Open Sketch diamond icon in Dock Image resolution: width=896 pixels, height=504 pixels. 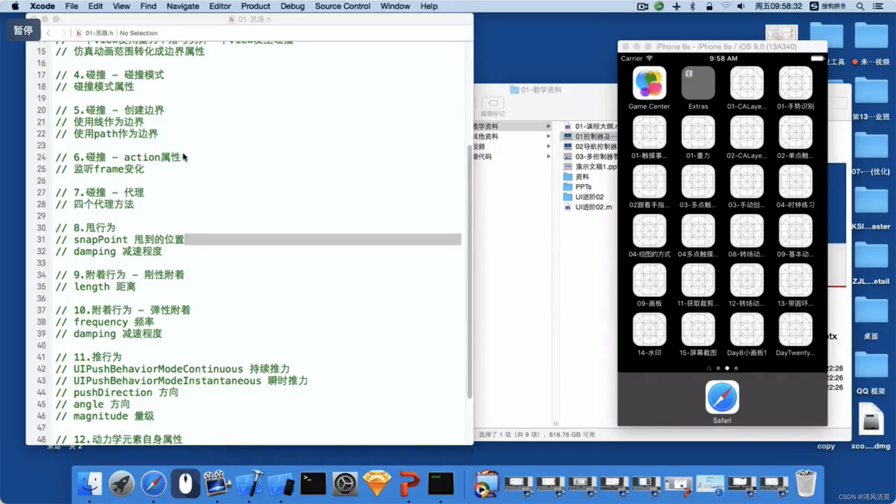pyautogui.click(x=377, y=483)
